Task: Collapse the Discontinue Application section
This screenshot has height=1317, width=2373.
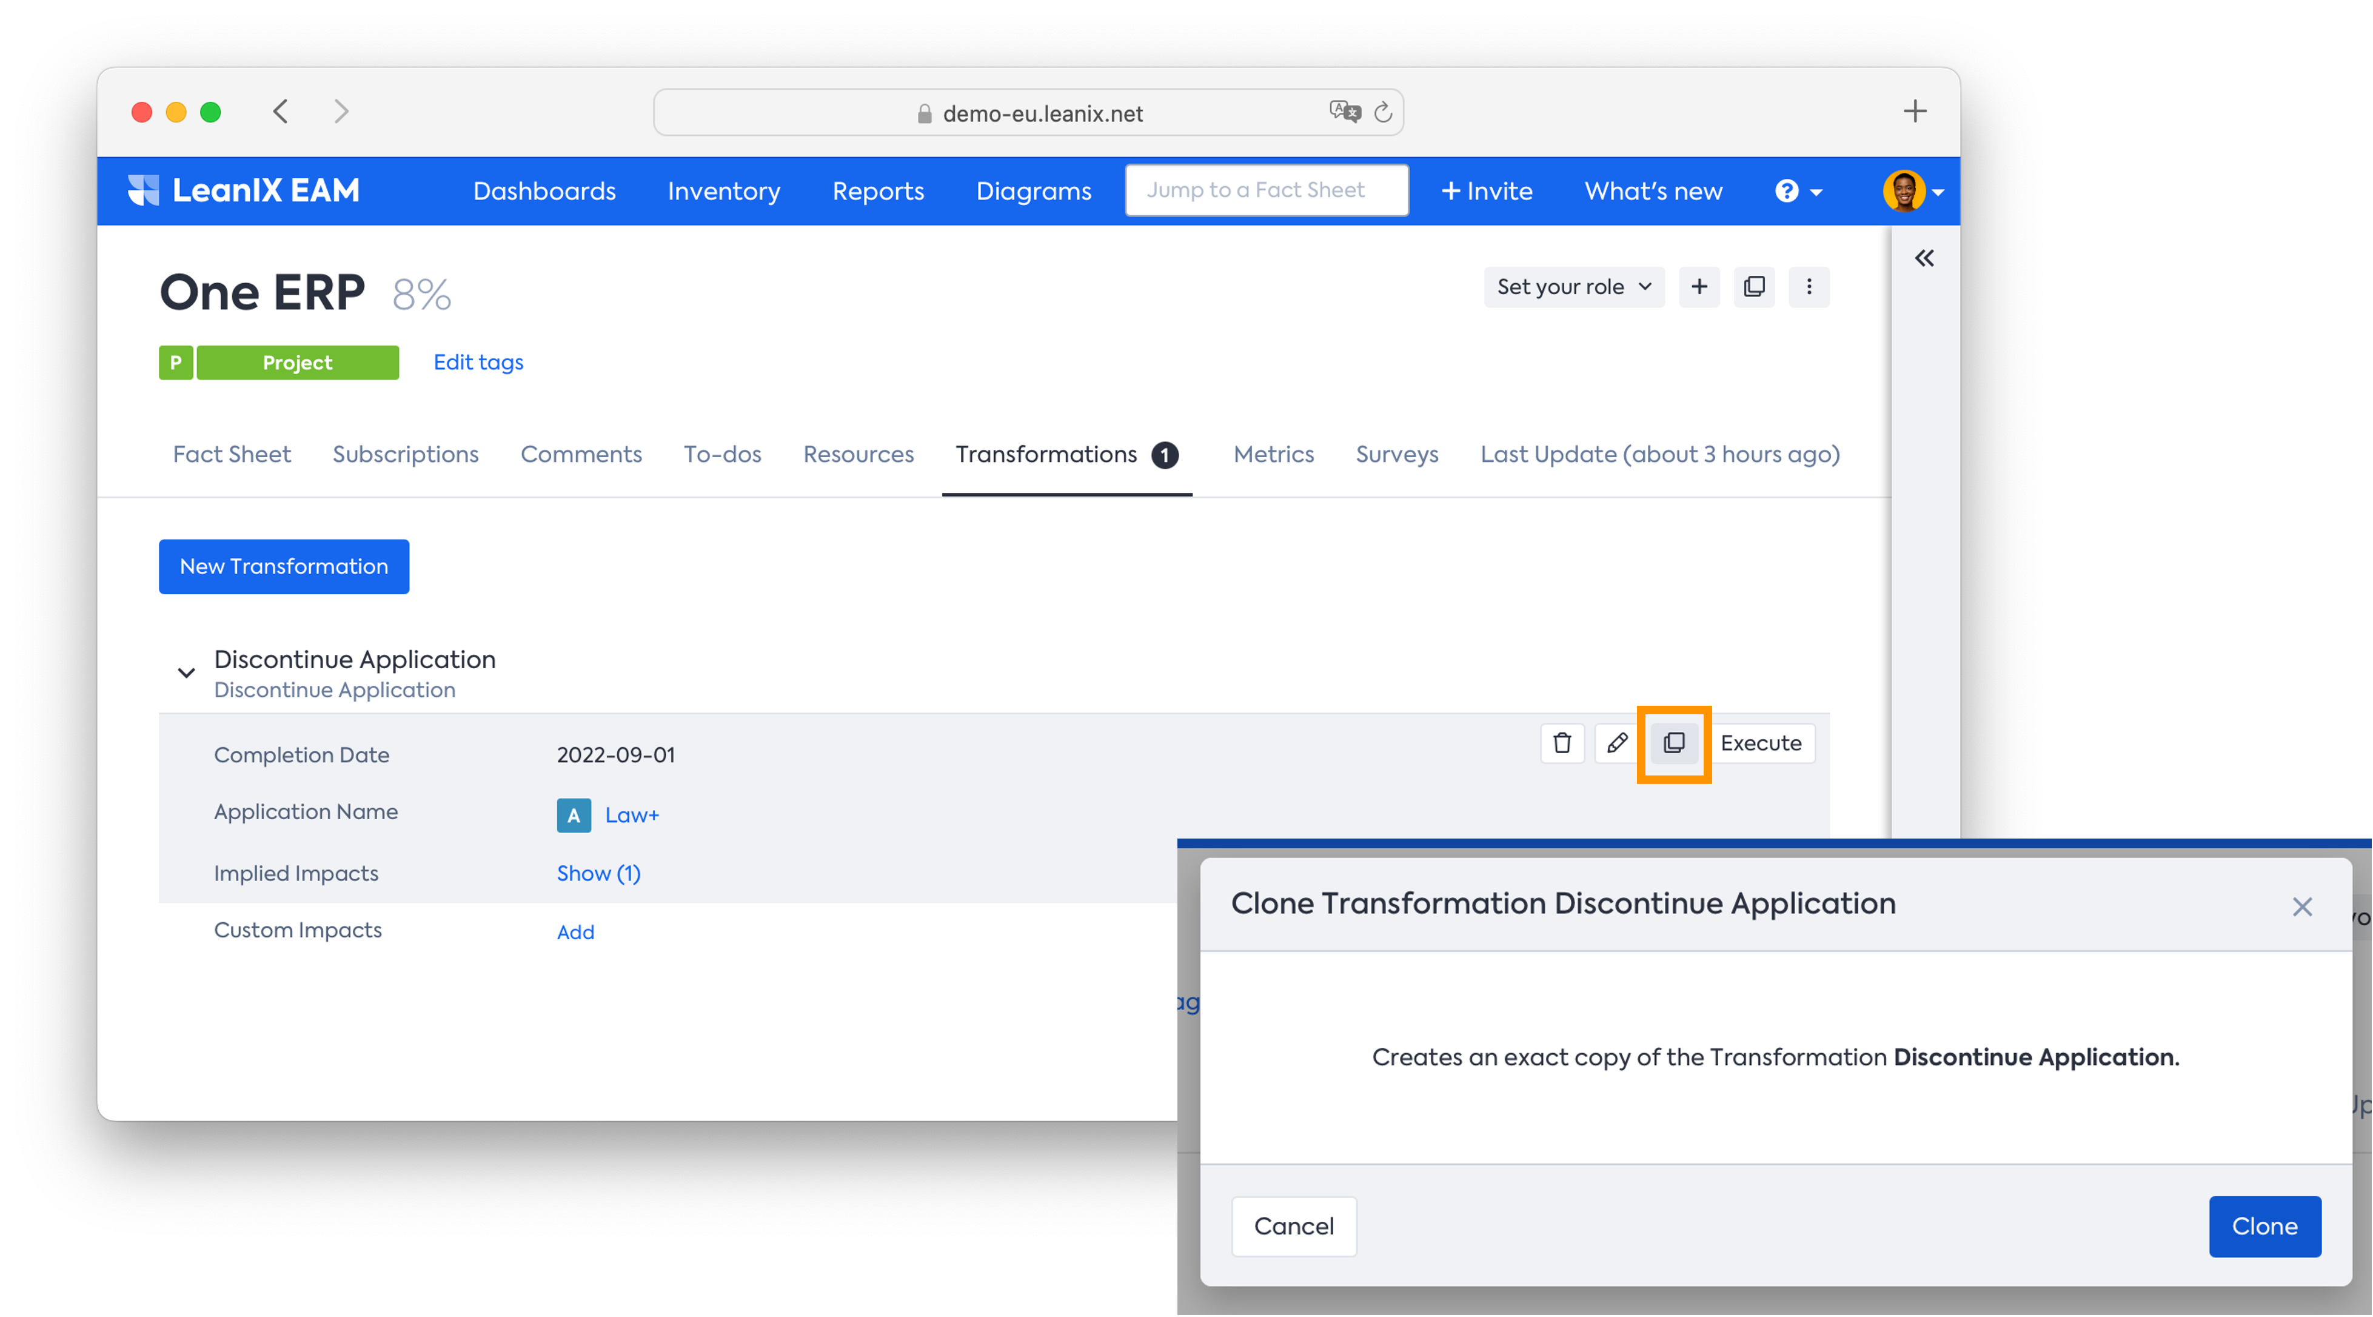Action: click(186, 672)
